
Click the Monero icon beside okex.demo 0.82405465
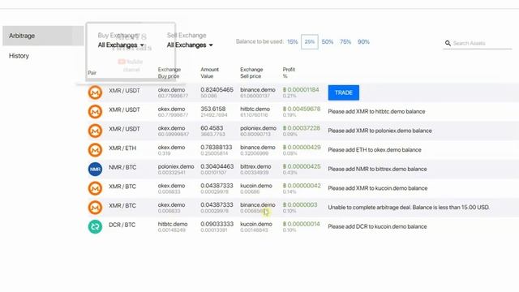pyautogui.click(x=95, y=92)
